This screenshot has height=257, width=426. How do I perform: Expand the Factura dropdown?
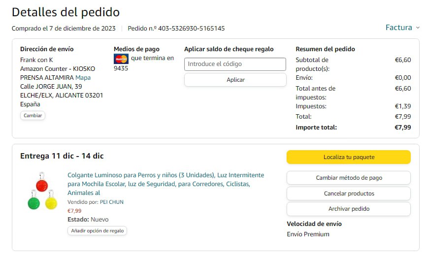(x=402, y=28)
